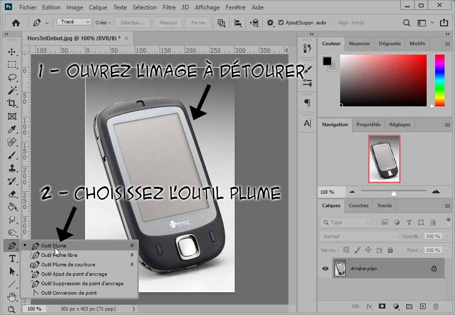Select the Eraser tool
The height and width of the screenshot is (315, 455).
(x=12, y=194)
